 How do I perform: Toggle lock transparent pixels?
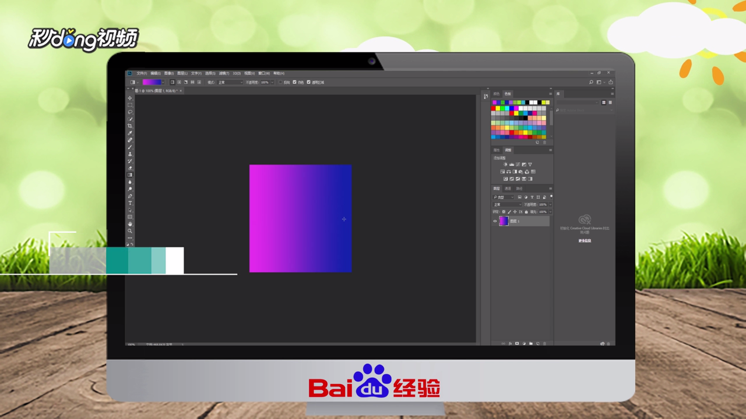point(504,212)
